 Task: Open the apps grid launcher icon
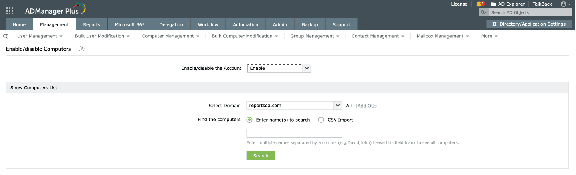[10, 10]
